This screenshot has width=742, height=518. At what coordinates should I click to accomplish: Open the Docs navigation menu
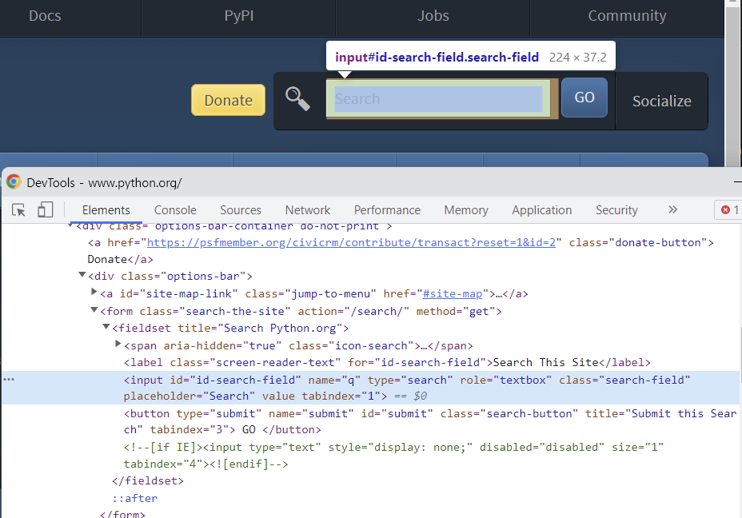tap(45, 16)
